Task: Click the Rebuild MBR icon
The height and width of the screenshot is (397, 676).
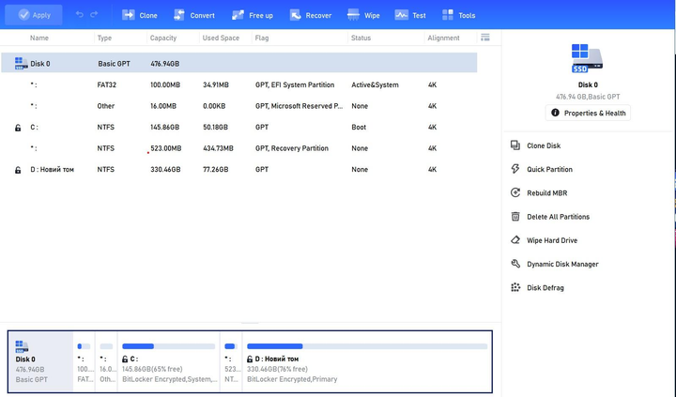Action: click(515, 192)
